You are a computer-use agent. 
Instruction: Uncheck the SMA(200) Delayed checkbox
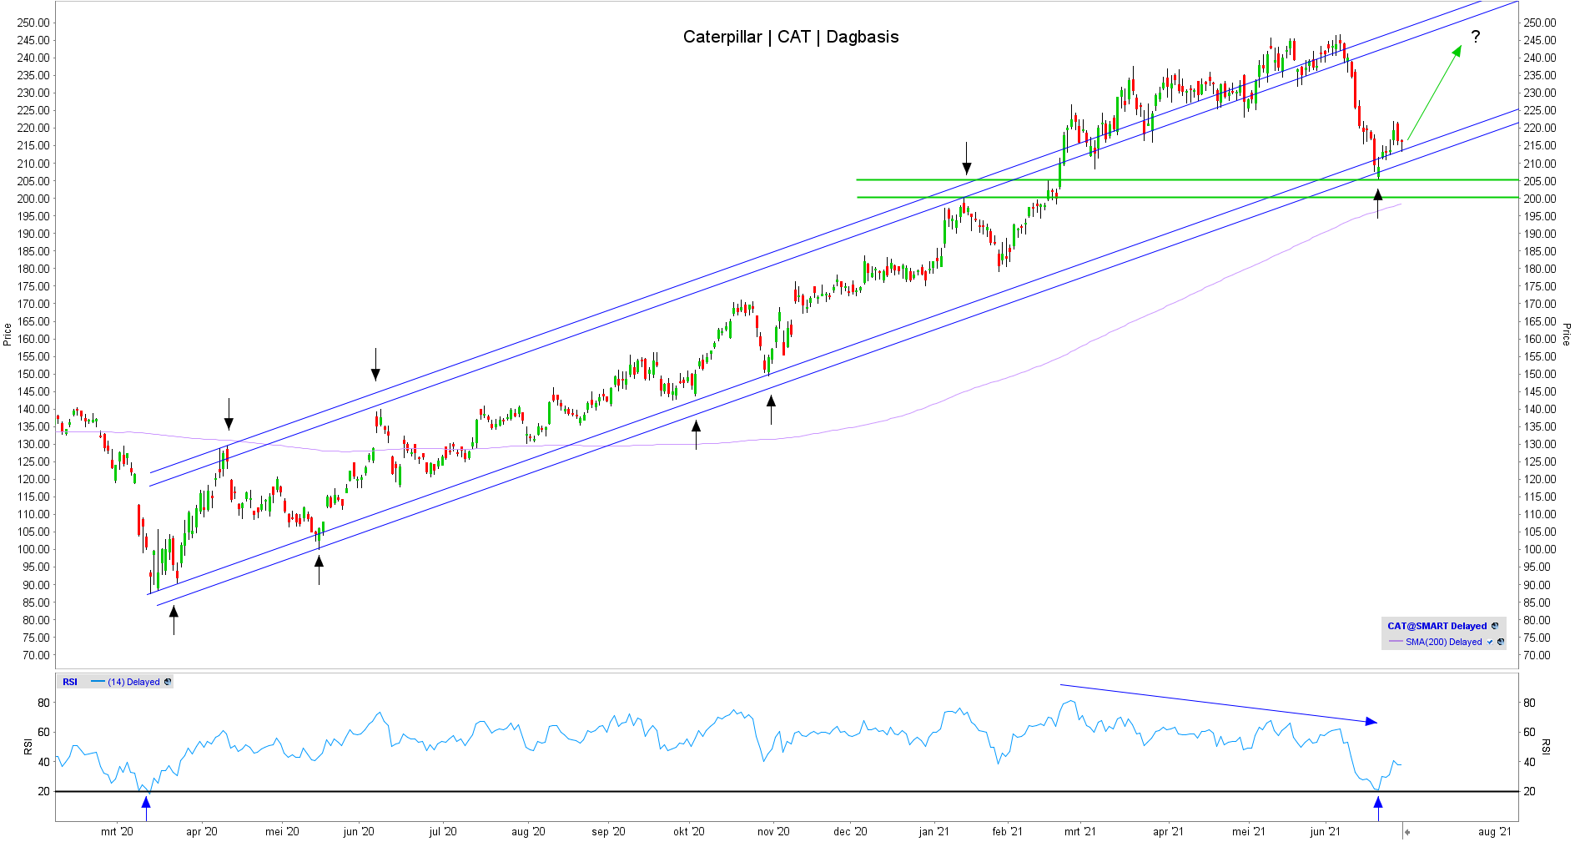(x=1490, y=642)
